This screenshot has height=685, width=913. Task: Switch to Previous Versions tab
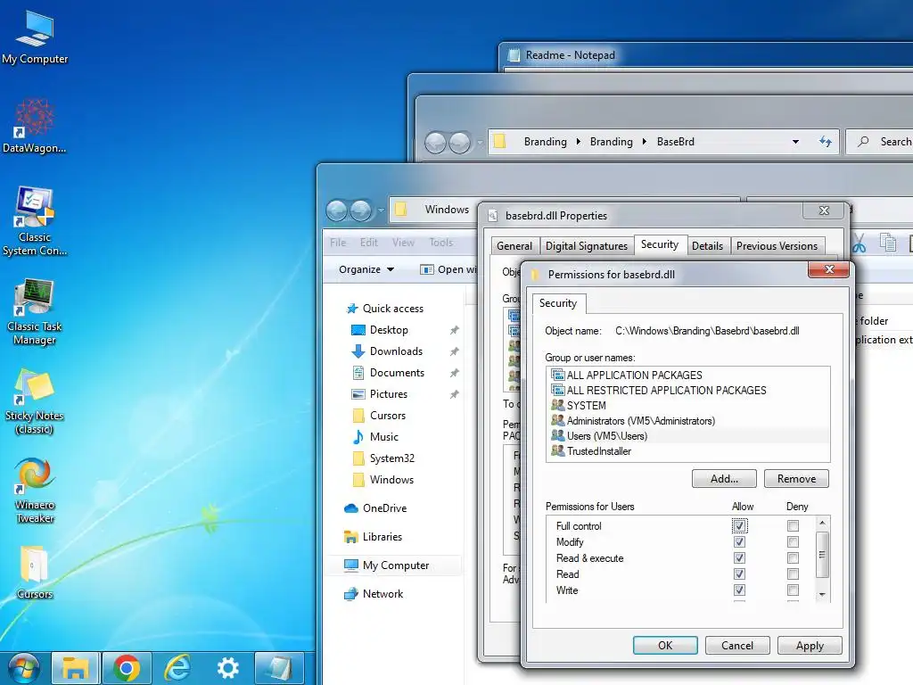(x=777, y=246)
